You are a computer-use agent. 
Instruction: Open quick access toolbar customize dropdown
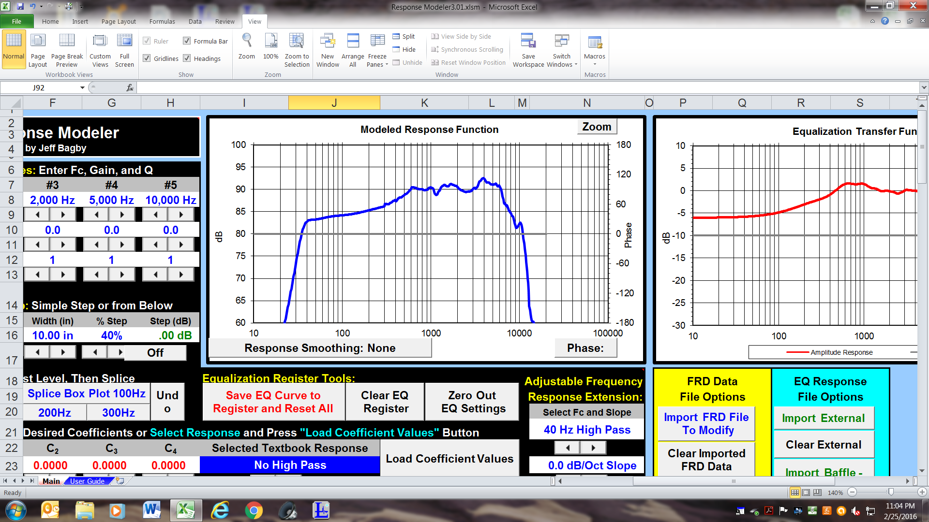[x=81, y=7]
